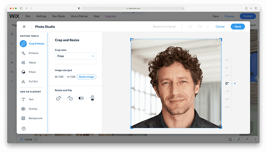Viewport: 267px width, 153px height.
Task: Select the Crop & Resize tool icon
Action: coord(23,43)
